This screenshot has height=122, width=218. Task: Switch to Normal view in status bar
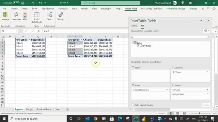pos(171,113)
